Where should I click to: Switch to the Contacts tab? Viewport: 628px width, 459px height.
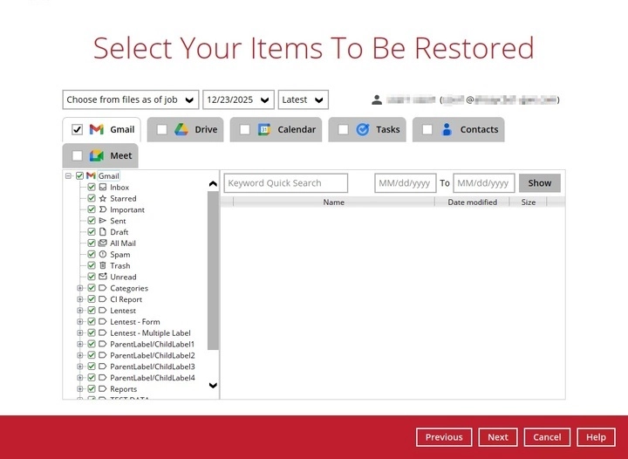coord(459,129)
